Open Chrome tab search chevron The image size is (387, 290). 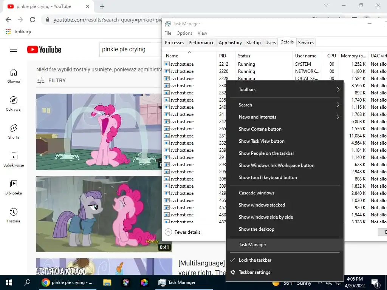click(x=326, y=5)
